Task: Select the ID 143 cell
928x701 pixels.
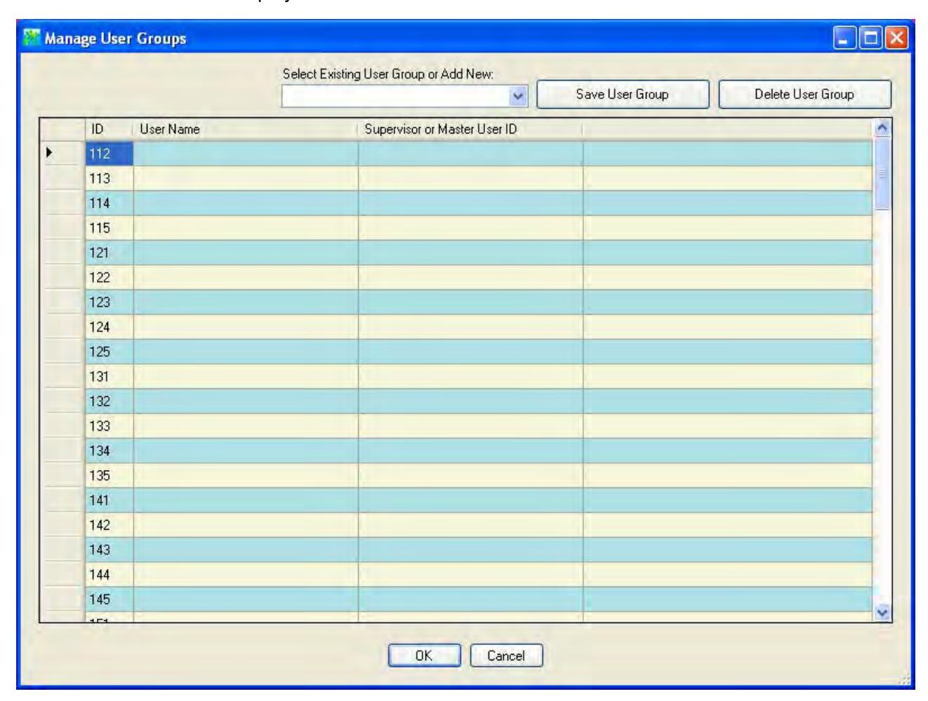Action: (x=109, y=549)
